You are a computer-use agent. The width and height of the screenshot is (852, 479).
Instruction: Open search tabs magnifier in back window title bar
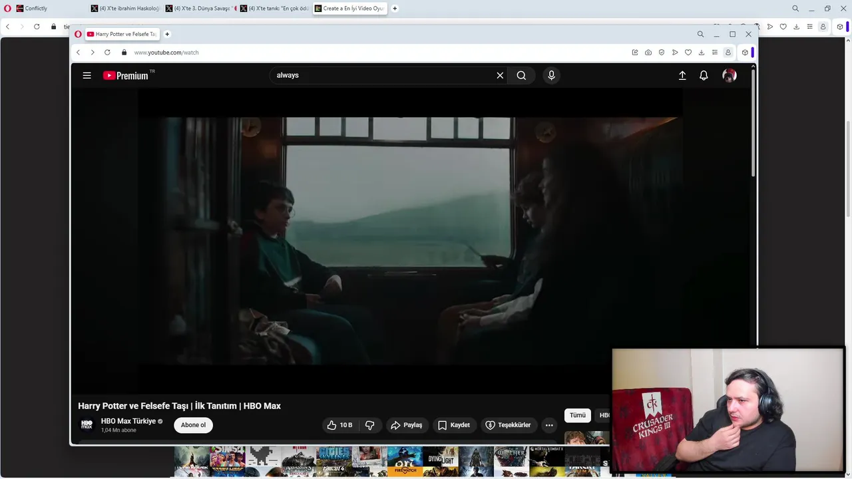[795, 9]
